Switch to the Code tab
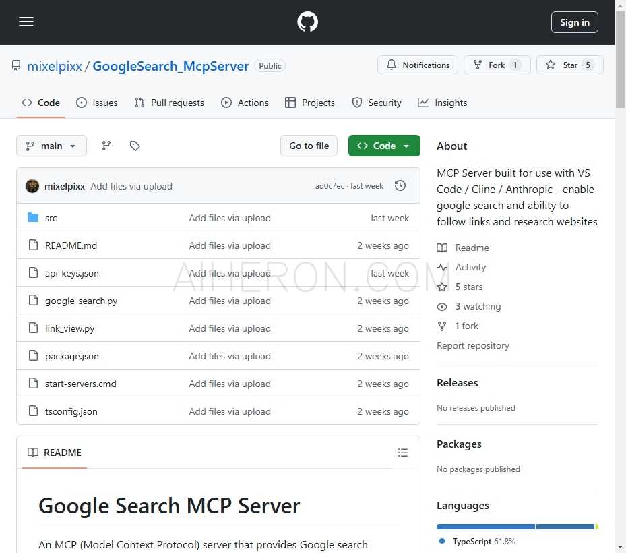Viewport: 626px width, 553px height. pos(40,103)
